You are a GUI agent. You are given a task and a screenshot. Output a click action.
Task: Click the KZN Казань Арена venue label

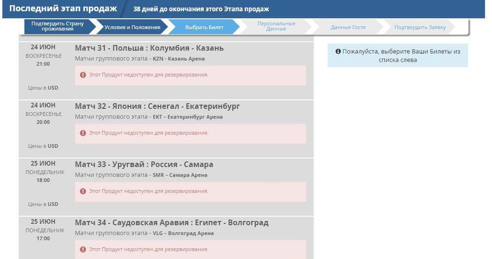coord(179,59)
